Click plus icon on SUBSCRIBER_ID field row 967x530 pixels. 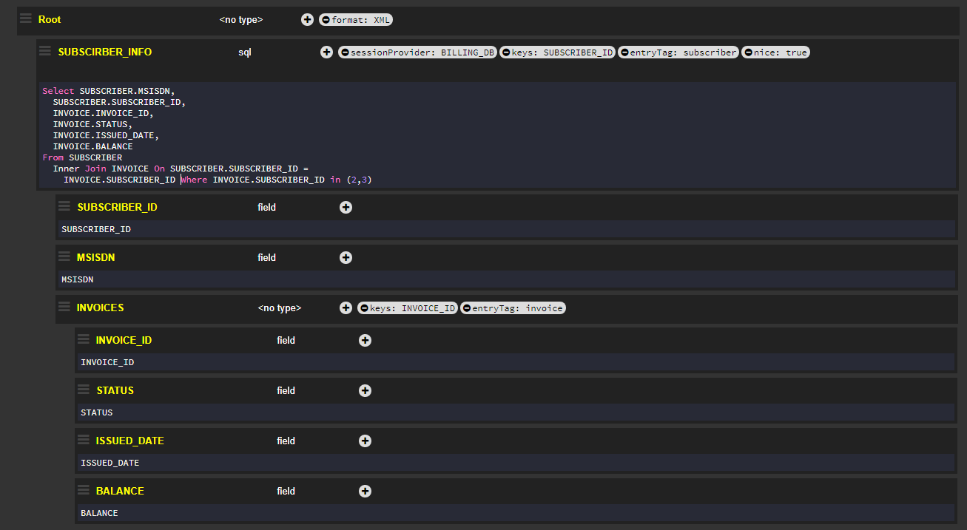346,208
